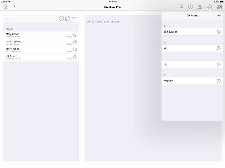Show info for 8 & Under division
Screen dimensions: 225x168
(219, 32)
